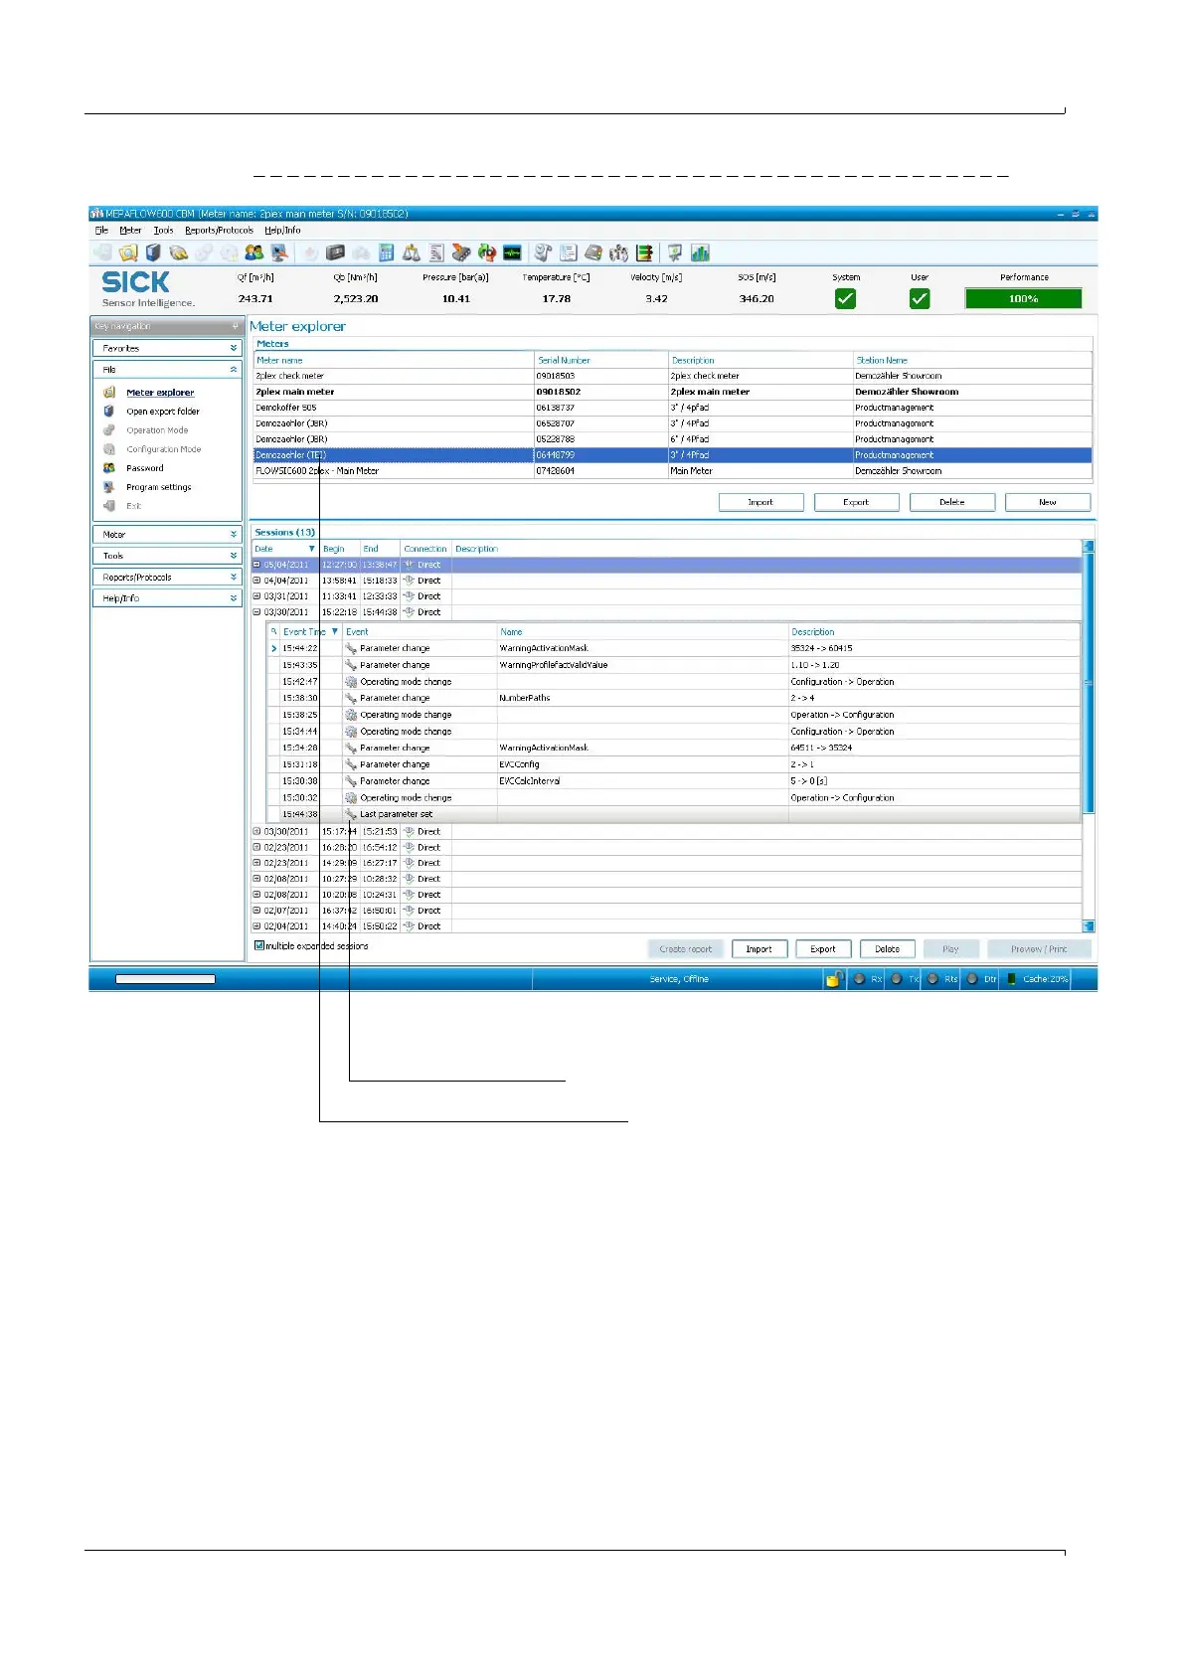Click the green Performance 100% bar
This screenshot has width=1183, height=1674.
coord(1024,299)
